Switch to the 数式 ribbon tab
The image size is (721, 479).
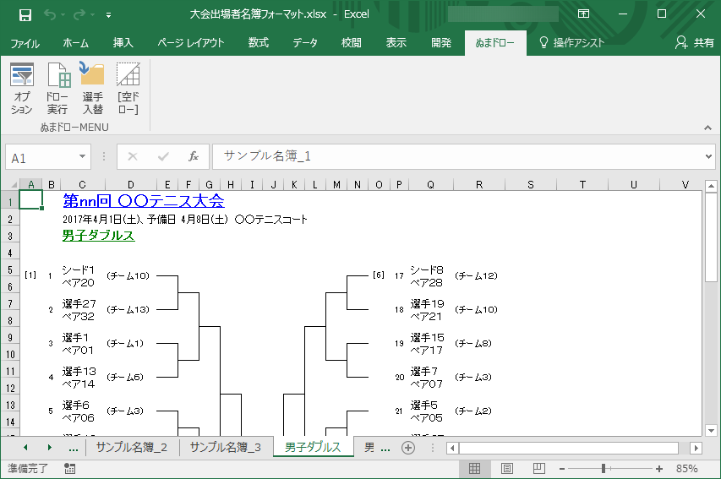[x=258, y=43]
